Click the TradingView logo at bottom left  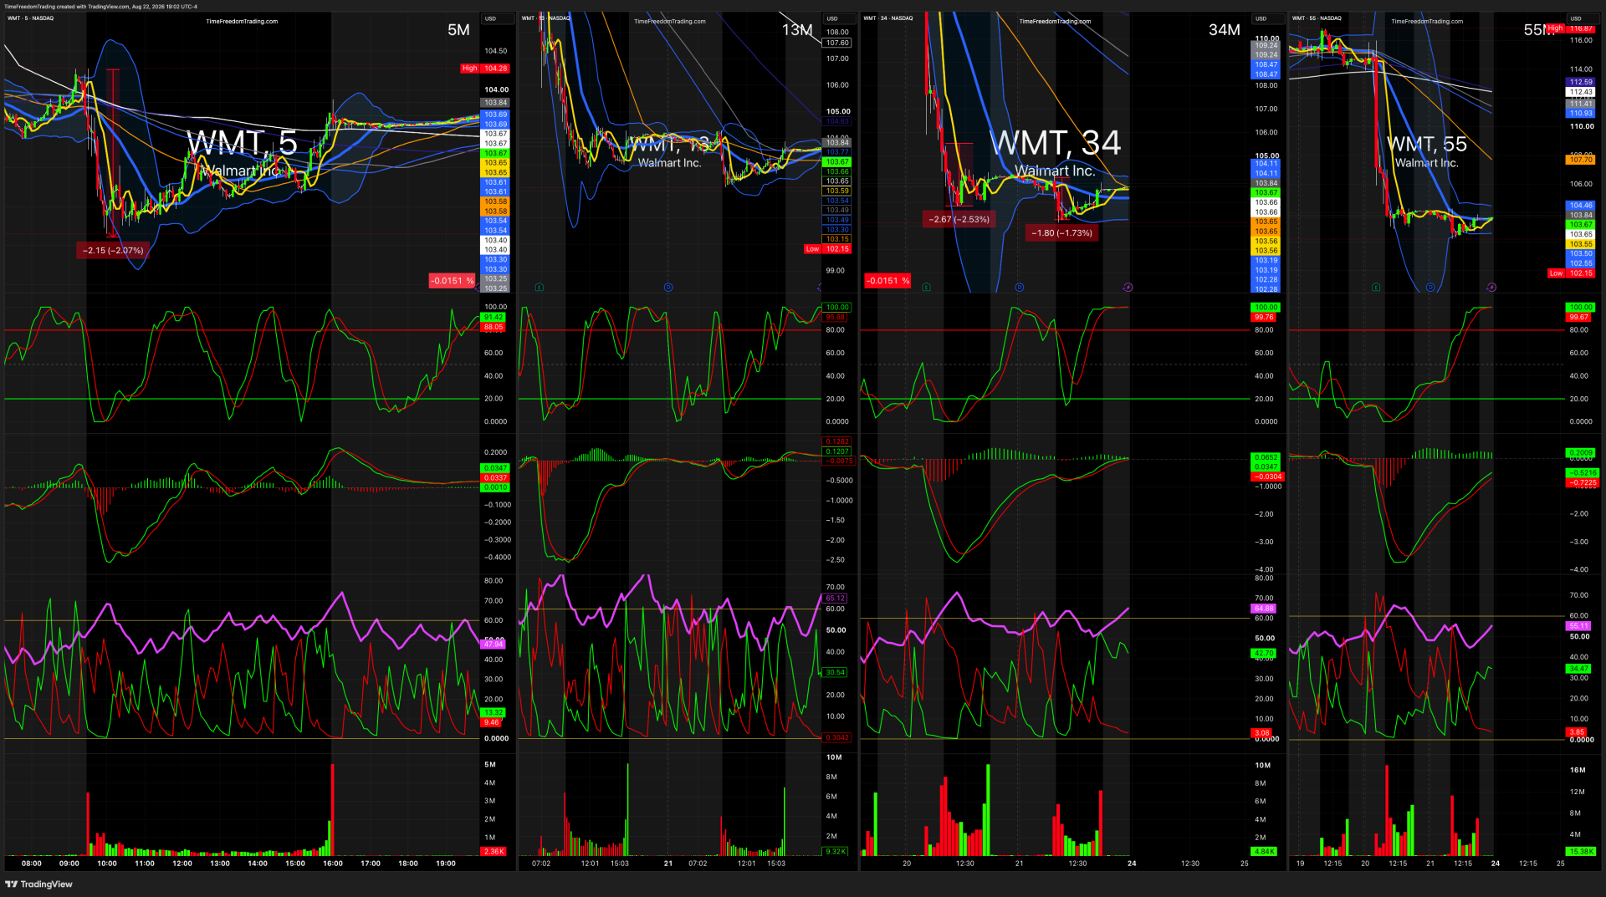pyautogui.click(x=39, y=884)
